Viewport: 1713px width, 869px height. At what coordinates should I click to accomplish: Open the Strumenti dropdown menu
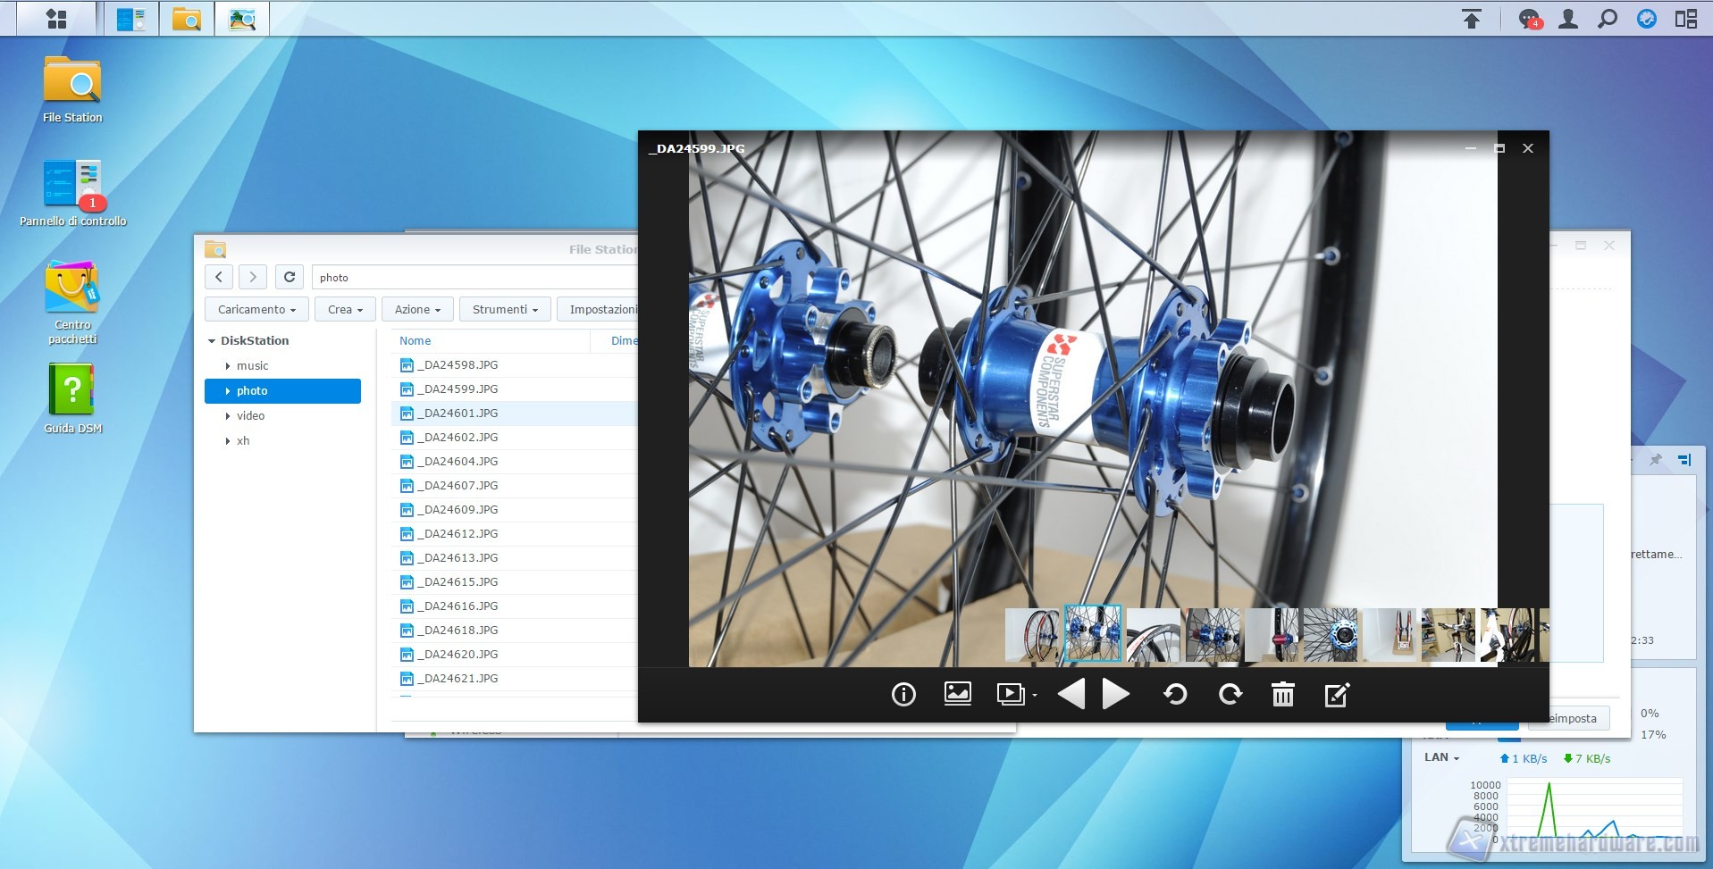pos(505,309)
